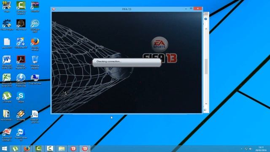Image resolution: width=270 pixels, height=152 pixels.
Task: Open the green Camtasia taskbar button
Action: coord(38,149)
